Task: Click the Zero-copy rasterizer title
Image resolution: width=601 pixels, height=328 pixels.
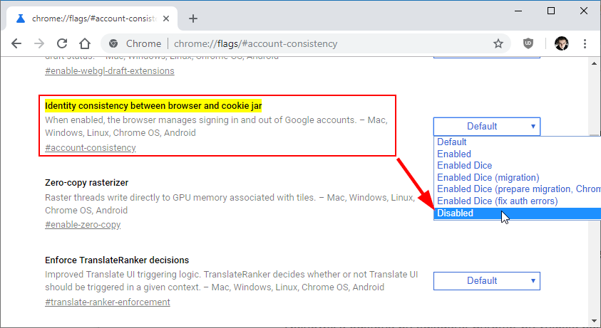Action: (x=87, y=183)
